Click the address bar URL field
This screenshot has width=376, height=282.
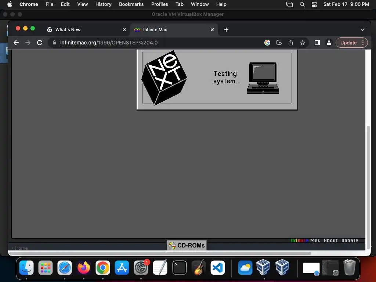[x=158, y=43]
